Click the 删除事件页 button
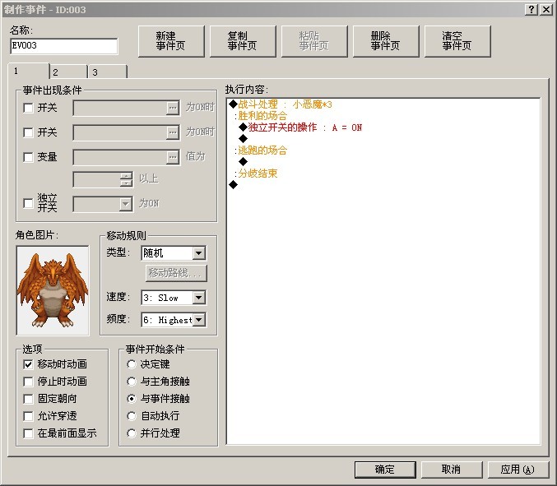Viewport: 557px width, 486px height. click(386, 41)
